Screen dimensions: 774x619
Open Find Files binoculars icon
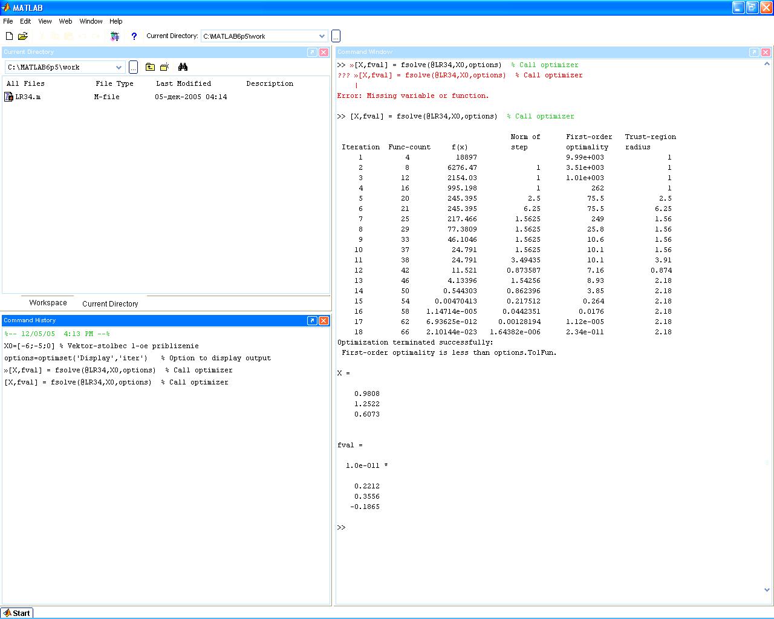pos(183,67)
